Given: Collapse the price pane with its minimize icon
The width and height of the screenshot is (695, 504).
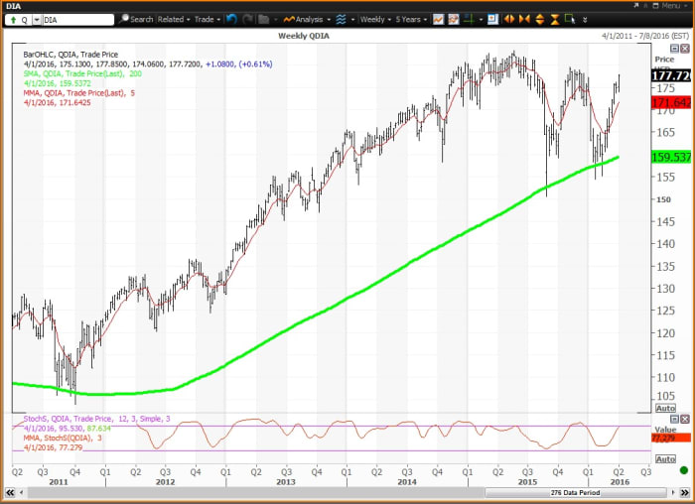Looking at the screenshot, I should (674, 49).
